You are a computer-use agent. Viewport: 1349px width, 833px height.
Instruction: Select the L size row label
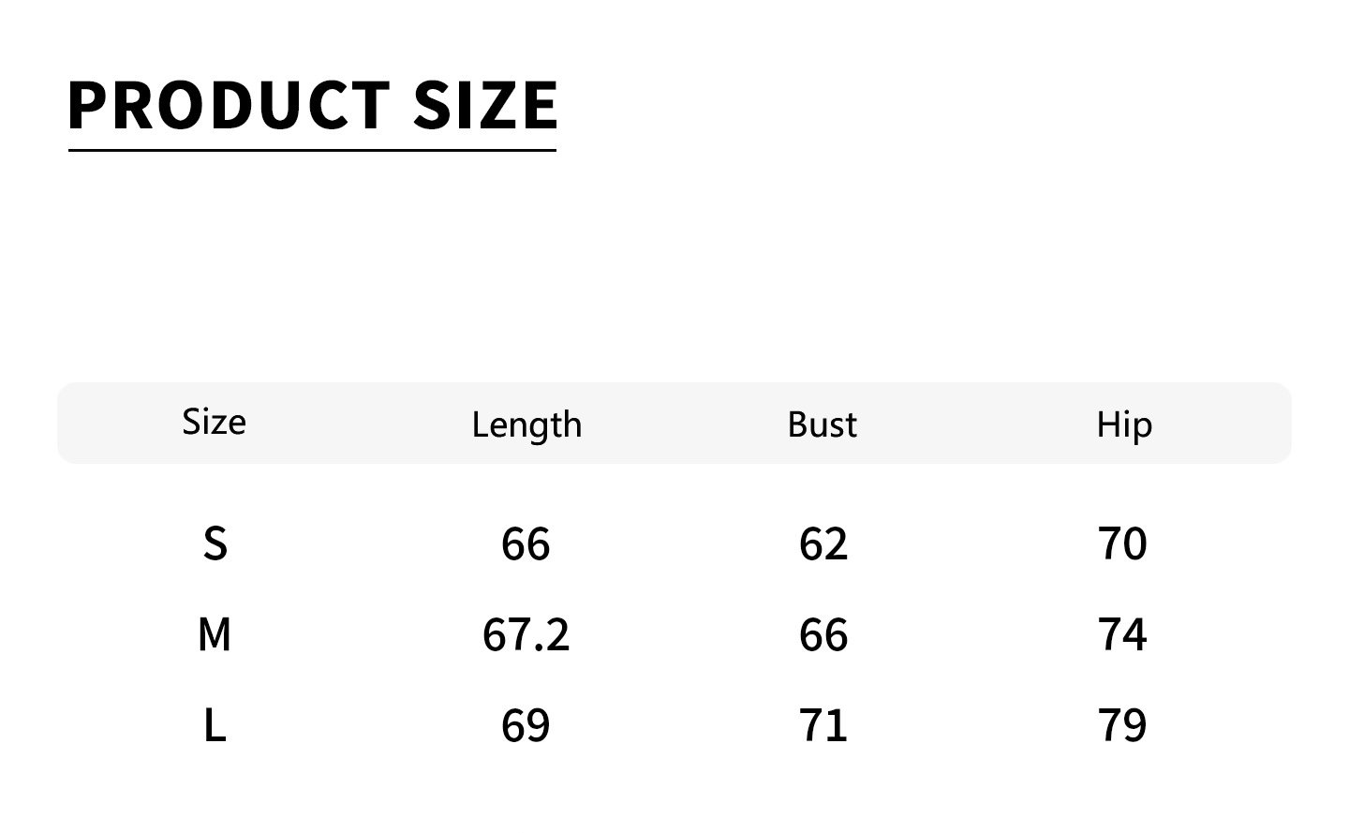(x=215, y=725)
